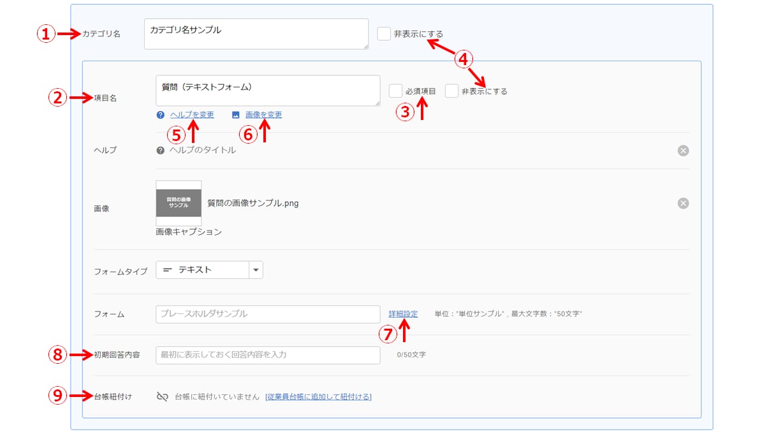The width and height of the screenshot is (783, 434).
Task: Remove the help entry with its X icon
Action: 683,151
